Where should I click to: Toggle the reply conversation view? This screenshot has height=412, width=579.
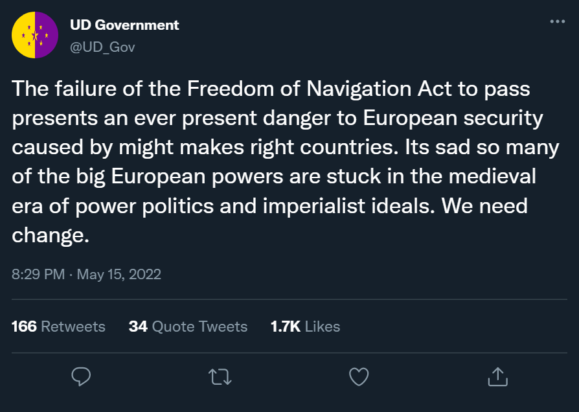81,376
